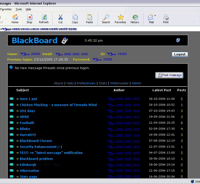Open the Stats page thread
The width and height of the screenshot is (200, 184).
pyautogui.click(x=28, y=177)
